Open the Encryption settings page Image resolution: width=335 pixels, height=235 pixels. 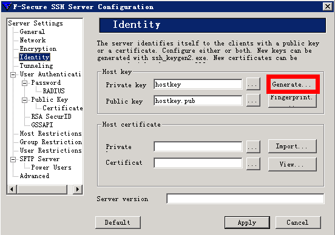pos(38,48)
